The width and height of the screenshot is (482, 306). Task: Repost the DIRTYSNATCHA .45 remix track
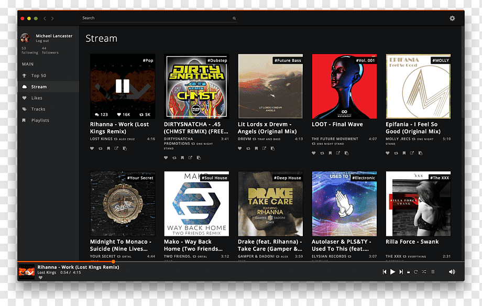click(174, 158)
